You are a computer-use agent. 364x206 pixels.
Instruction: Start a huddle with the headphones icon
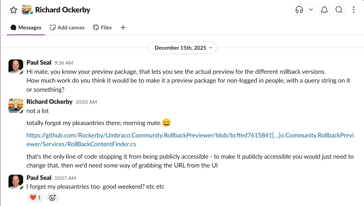click(299, 10)
